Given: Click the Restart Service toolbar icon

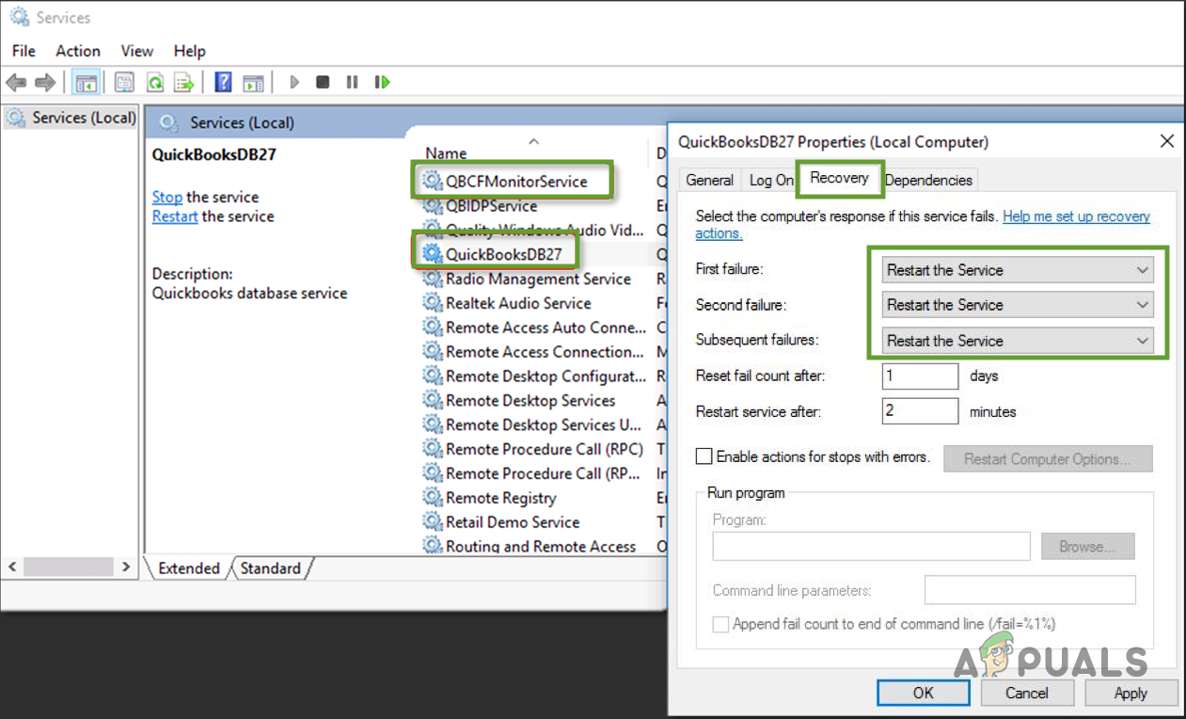Looking at the screenshot, I should 382,83.
